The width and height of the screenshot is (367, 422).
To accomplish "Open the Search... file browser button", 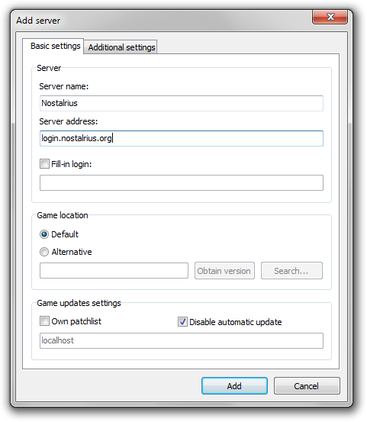I will (x=291, y=270).
